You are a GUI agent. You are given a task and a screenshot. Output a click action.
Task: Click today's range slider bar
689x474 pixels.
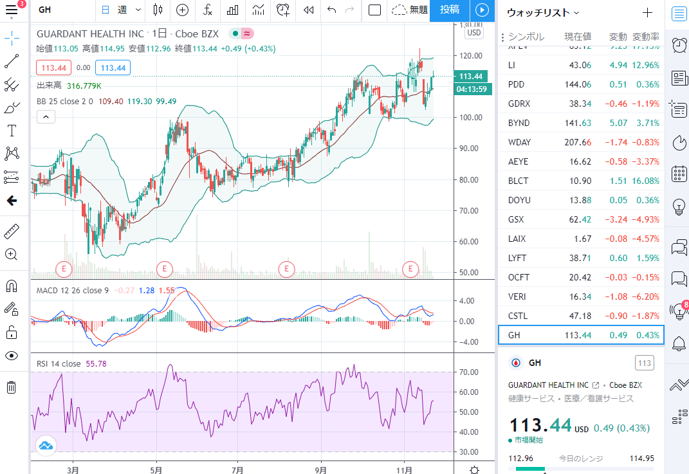(x=581, y=469)
